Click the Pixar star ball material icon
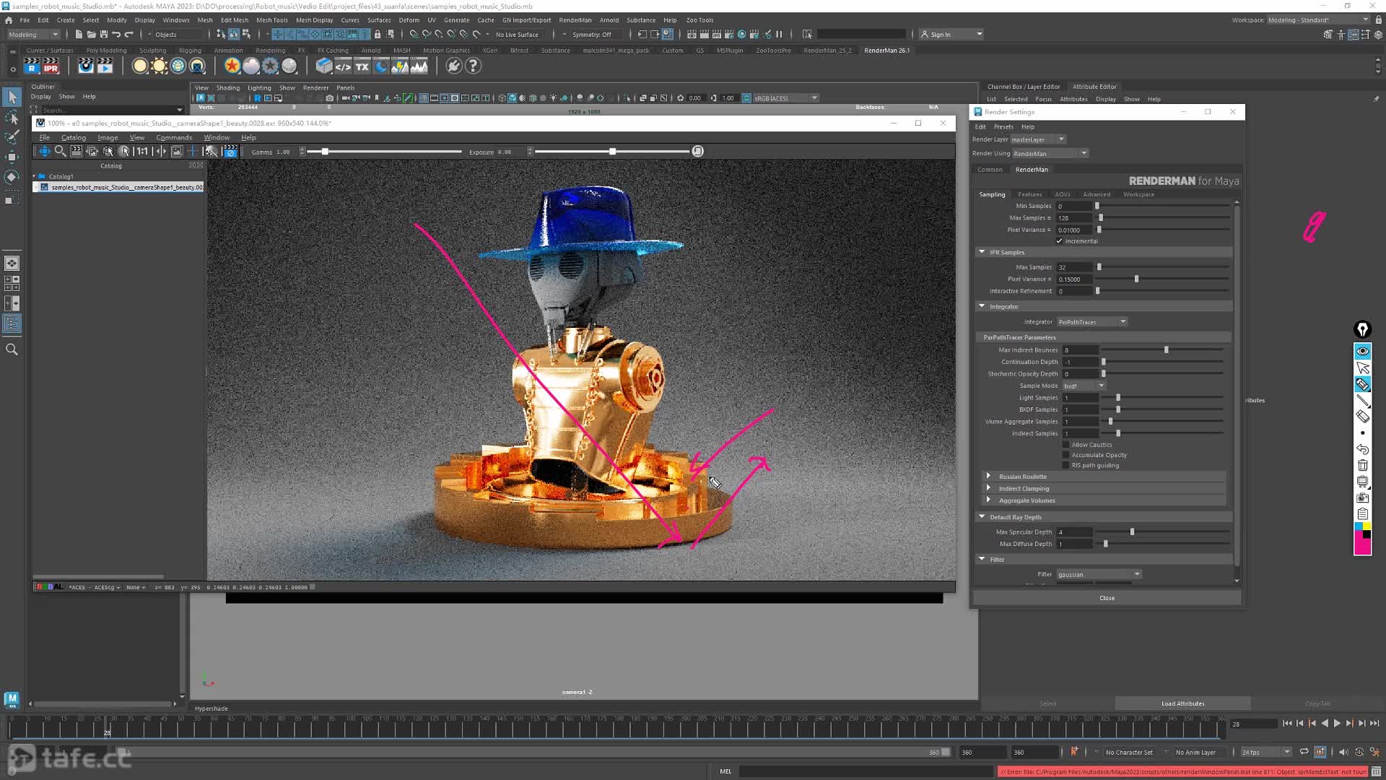Screen dimensions: 1386x780 click(x=232, y=66)
